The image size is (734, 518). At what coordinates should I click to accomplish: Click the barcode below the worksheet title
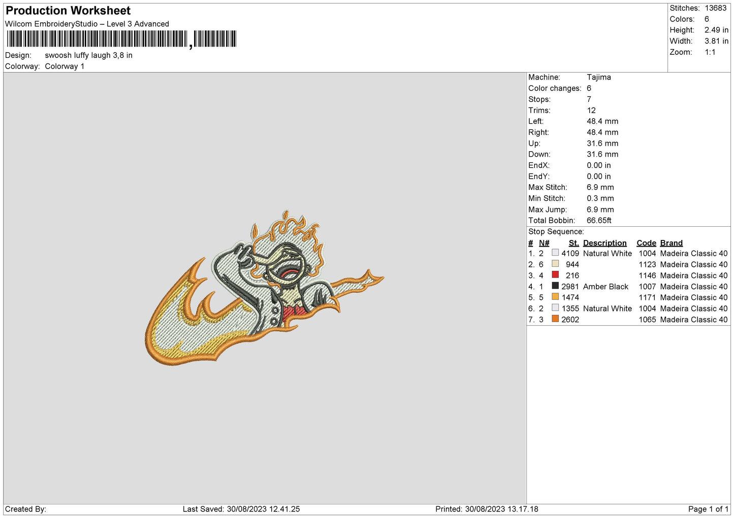pyautogui.click(x=121, y=39)
